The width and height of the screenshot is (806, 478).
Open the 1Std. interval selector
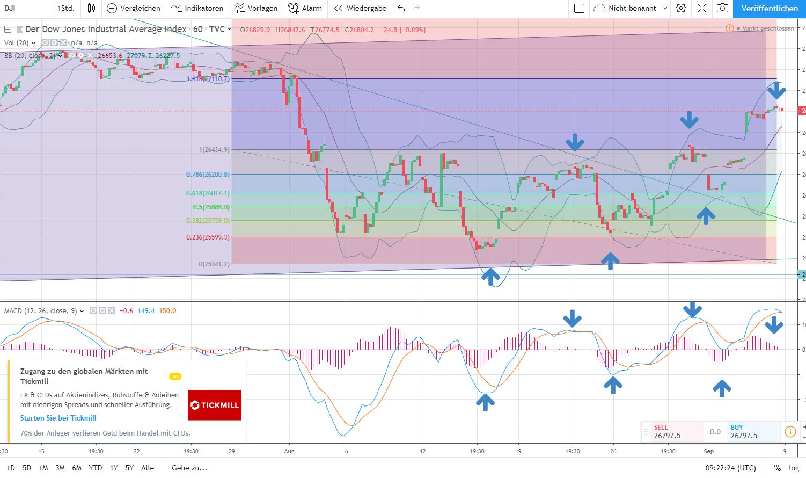point(66,8)
